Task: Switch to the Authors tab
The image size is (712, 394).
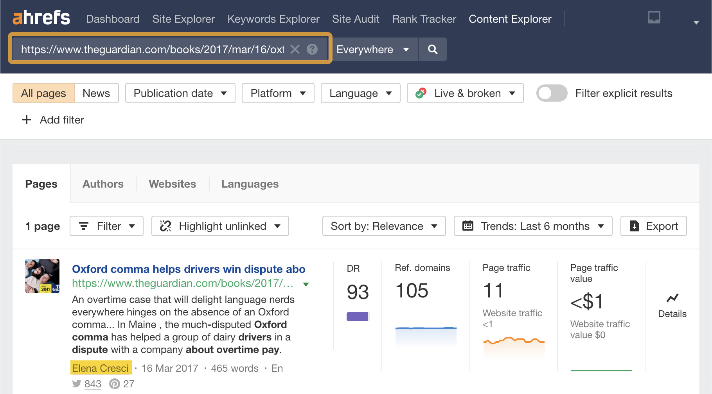Action: tap(102, 184)
